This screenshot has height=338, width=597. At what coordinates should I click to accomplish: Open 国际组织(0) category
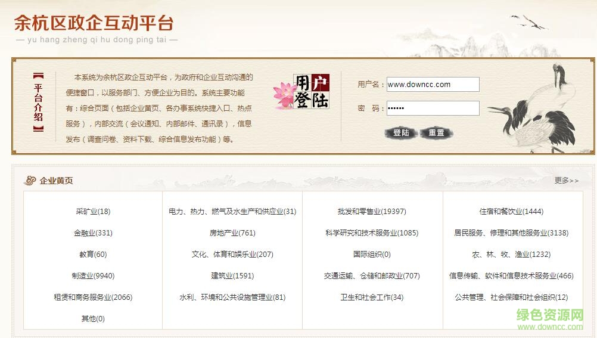(372, 254)
